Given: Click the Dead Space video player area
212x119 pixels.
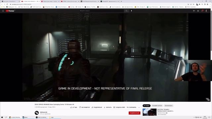Looking at the screenshot, I should tap(105, 57).
